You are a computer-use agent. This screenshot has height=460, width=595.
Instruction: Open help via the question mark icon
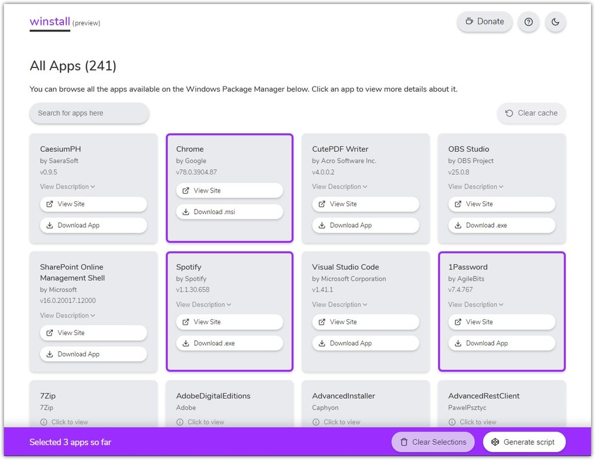point(528,22)
